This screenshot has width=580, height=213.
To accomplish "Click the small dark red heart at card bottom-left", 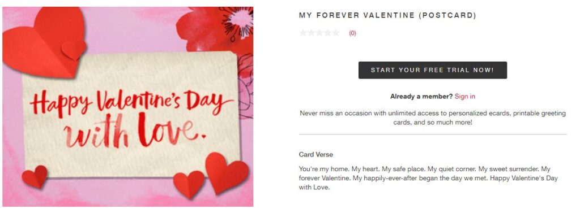I will (x=35, y=176).
